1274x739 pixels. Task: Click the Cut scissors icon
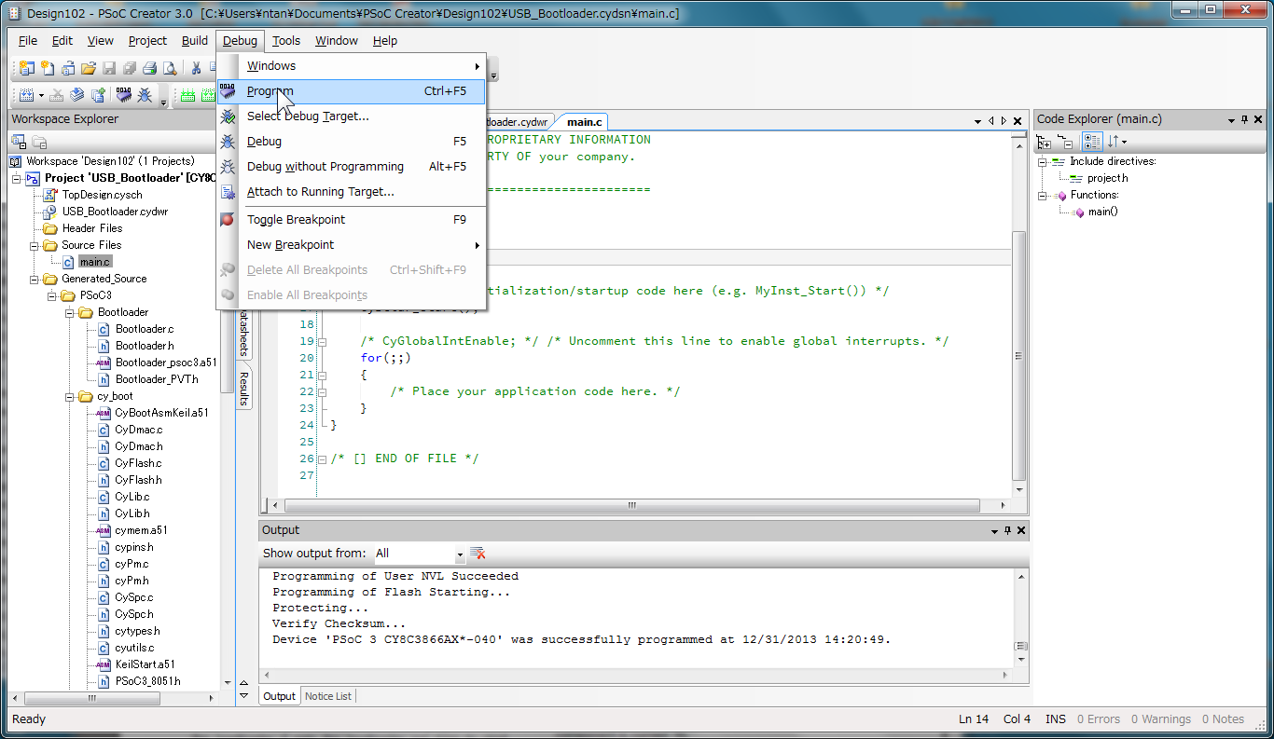[196, 68]
